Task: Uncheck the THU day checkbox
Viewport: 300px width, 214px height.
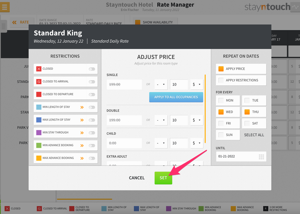Action: click(247, 112)
